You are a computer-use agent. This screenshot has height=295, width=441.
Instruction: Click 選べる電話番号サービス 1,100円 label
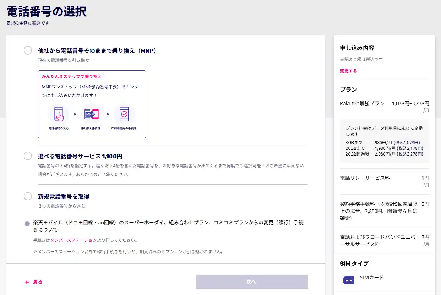point(80,156)
